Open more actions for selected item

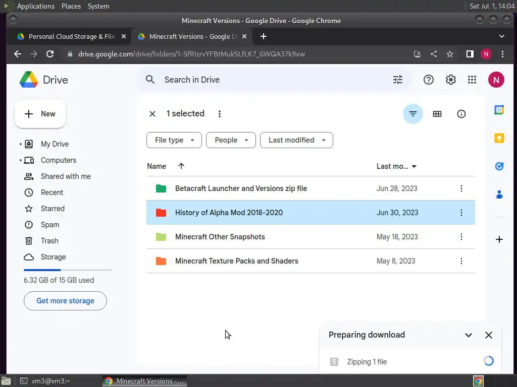[x=220, y=114]
